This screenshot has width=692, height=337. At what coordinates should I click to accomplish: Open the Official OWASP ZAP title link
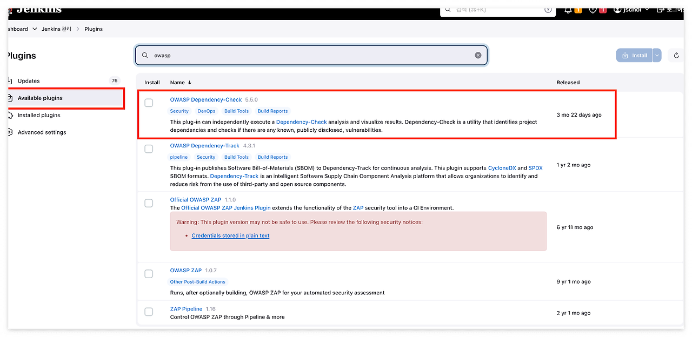(196, 200)
